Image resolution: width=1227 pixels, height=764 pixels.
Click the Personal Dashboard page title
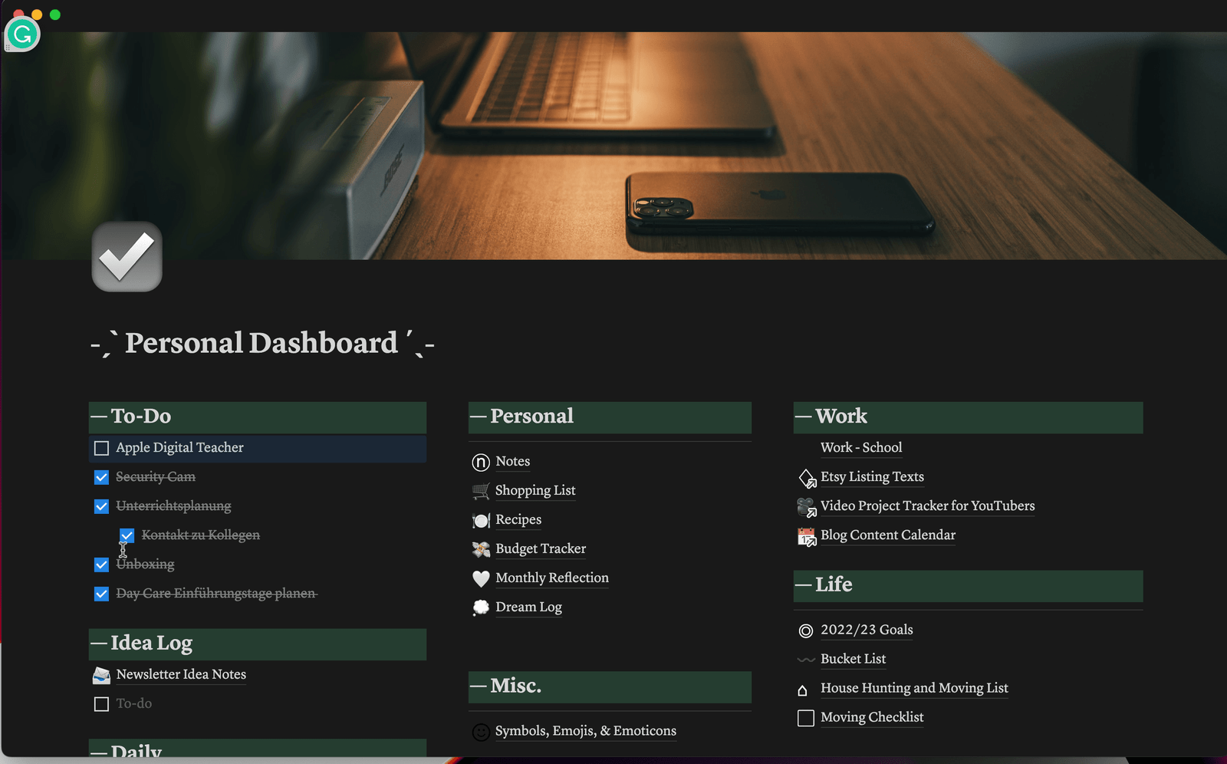pyautogui.click(x=262, y=343)
